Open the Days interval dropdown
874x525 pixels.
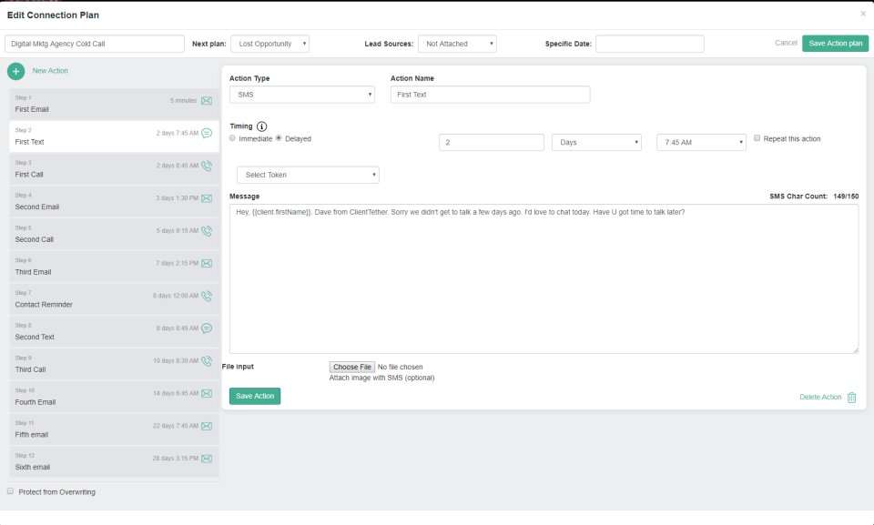pos(596,141)
